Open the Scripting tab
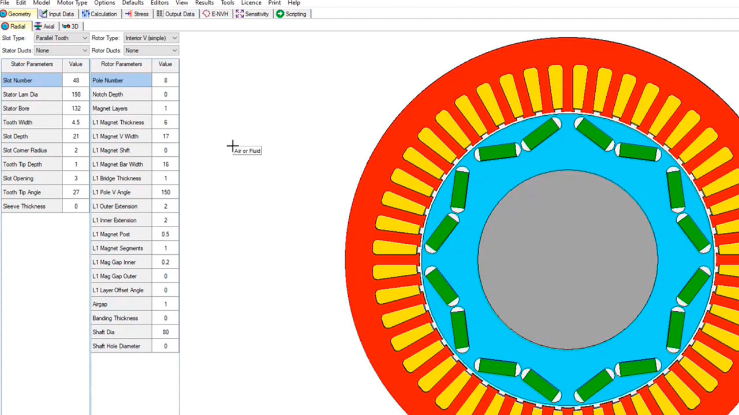This screenshot has height=415, width=739. 291,14
